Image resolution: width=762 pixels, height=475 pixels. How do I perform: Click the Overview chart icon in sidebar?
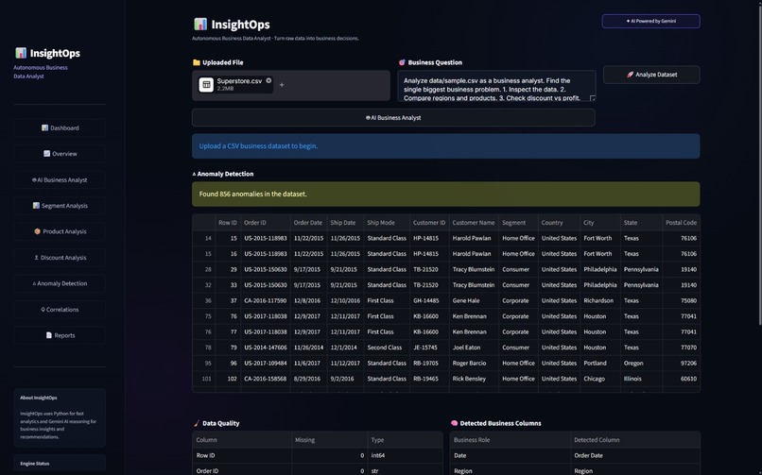pyautogui.click(x=46, y=154)
